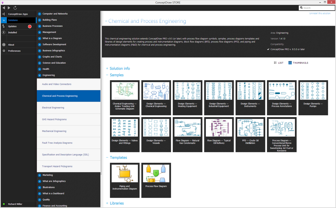Expand the Science and Education category
The image size is (336, 208).
point(40,63)
